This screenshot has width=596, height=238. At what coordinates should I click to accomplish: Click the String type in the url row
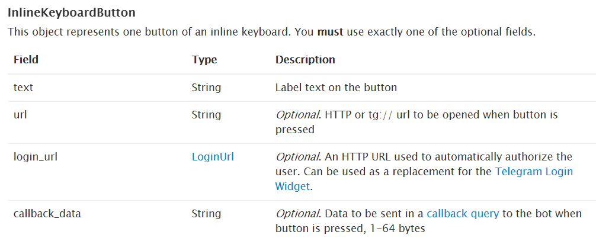click(x=206, y=115)
